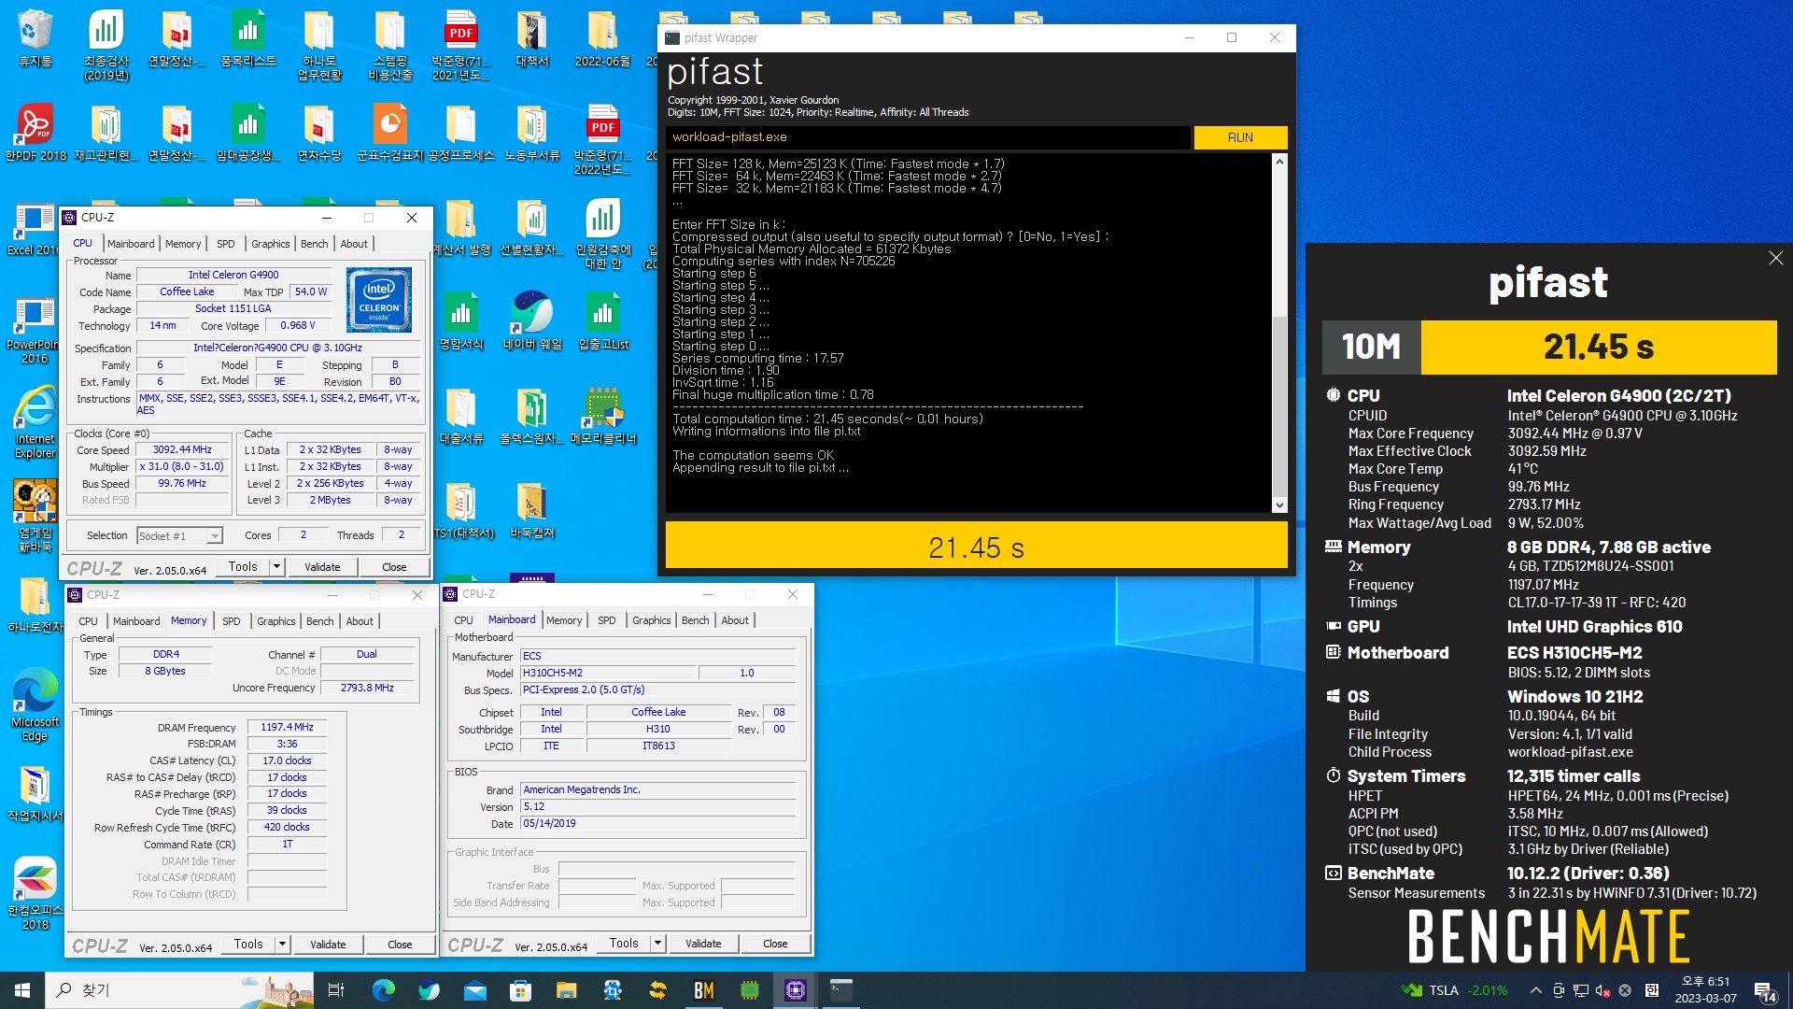Click Close button in CPU-Z CPU window
The width and height of the screenshot is (1793, 1009).
[394, 566]
